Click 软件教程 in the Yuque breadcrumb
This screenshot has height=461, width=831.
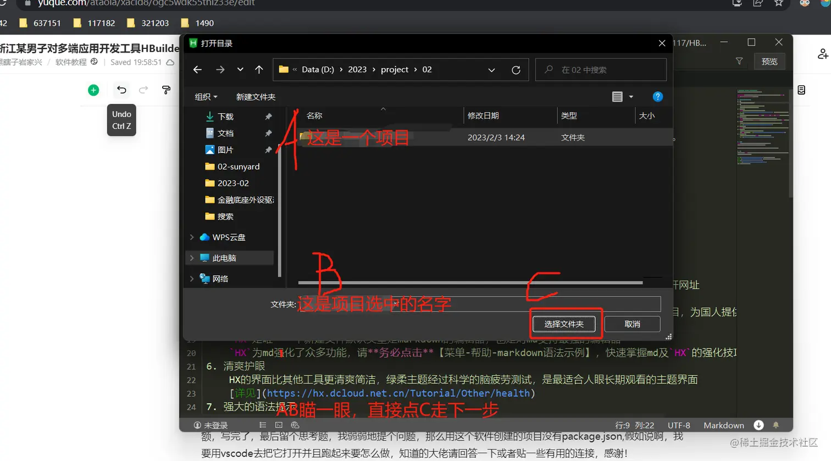pyautogui.click(x=71, y=62)
